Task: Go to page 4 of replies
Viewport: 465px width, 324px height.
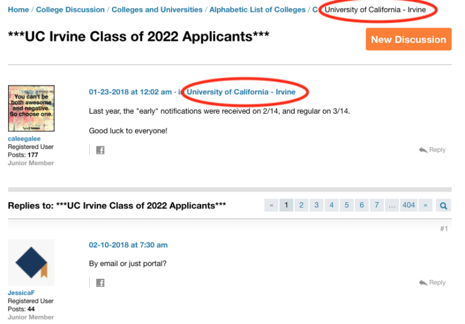Action: (332, 205)
